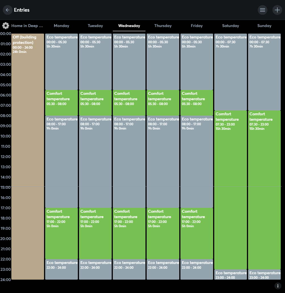Switch to the Saturday tab
The image size is (285, 293).
(x=230, y=26)
